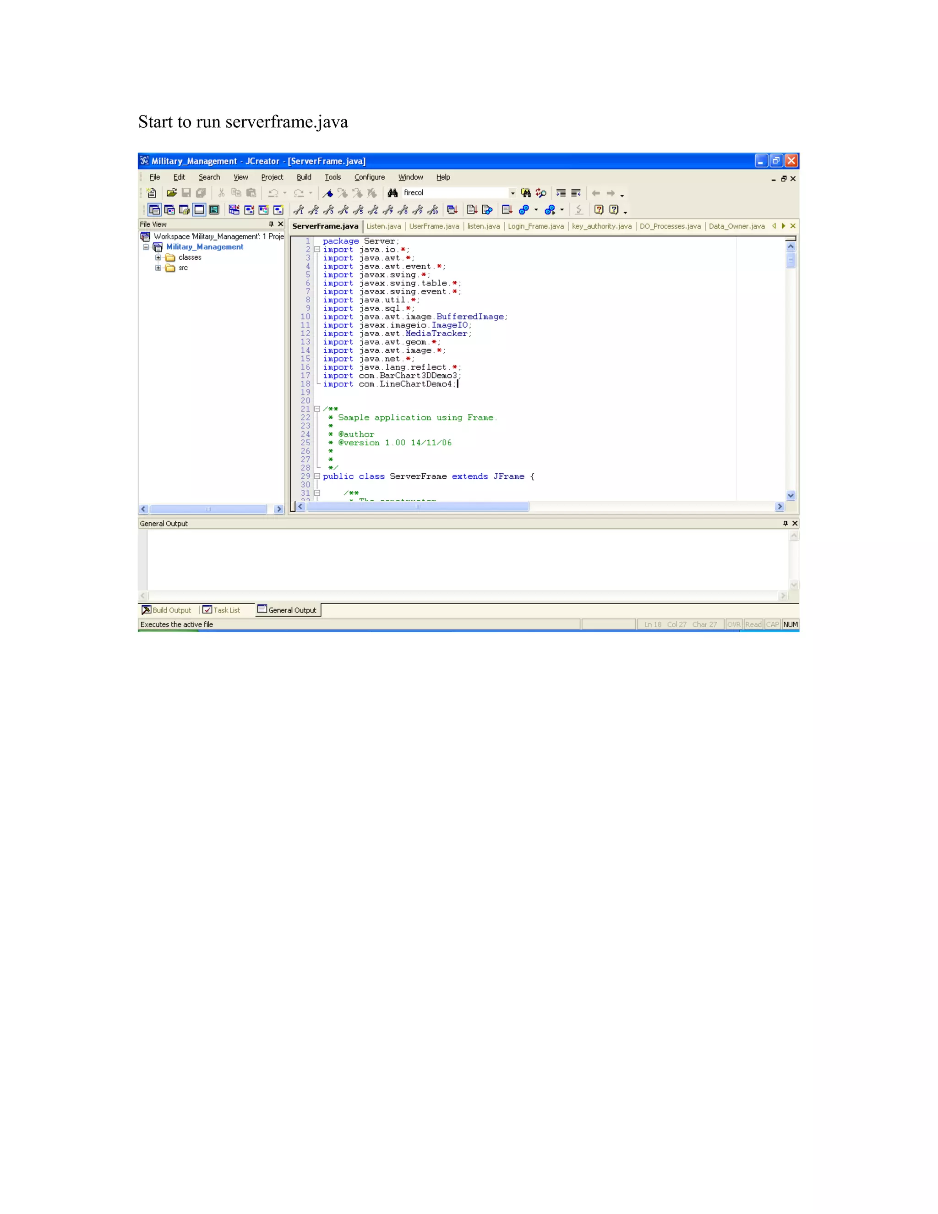Expand the src folder node
This screenshot has width=938, height=1214.
(158, 268)
